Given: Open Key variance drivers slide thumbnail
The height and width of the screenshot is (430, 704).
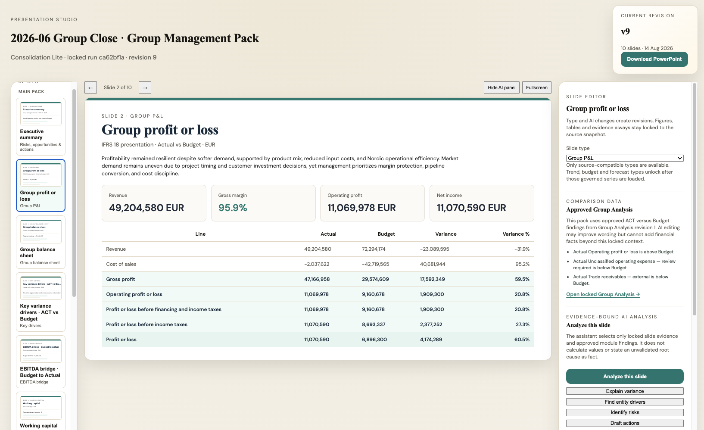Looking at the screenshot, I should tap(40, 302).
